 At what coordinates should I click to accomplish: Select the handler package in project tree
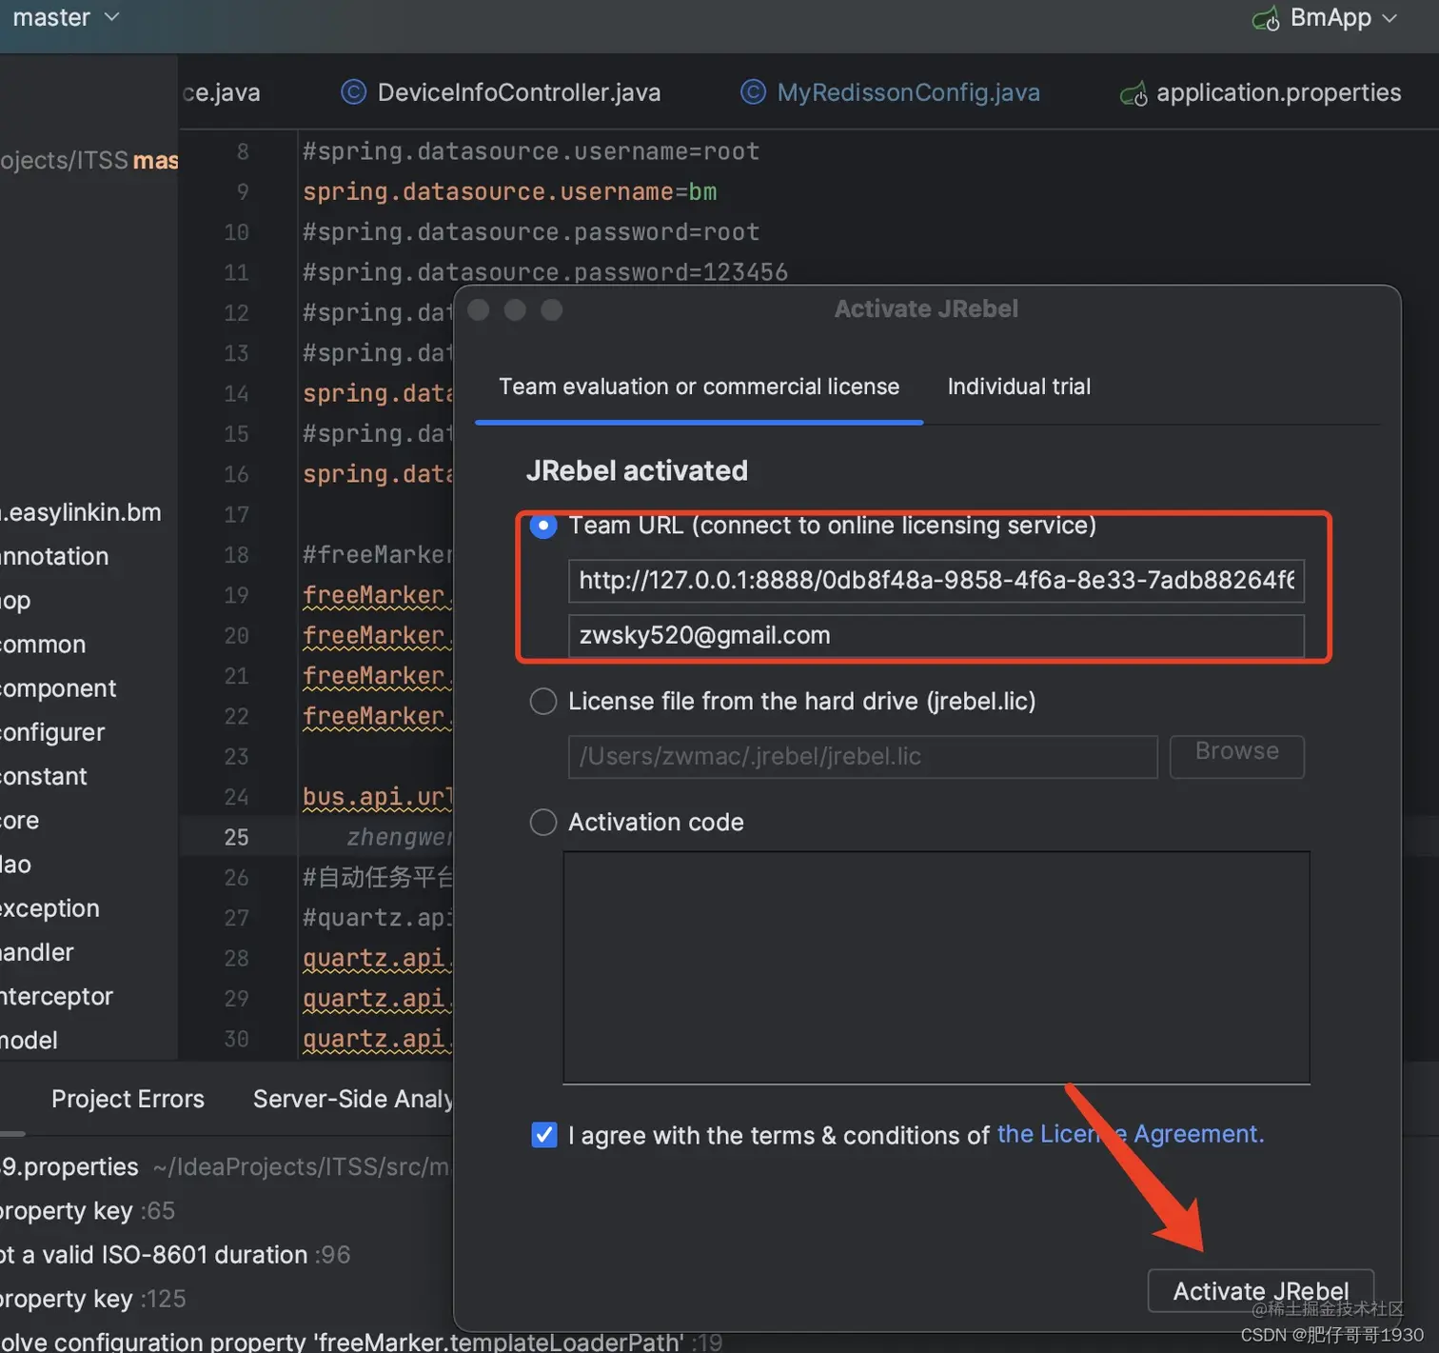pyautogui.click(x=37, y=952)
